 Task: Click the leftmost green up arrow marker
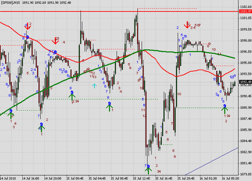11,115
